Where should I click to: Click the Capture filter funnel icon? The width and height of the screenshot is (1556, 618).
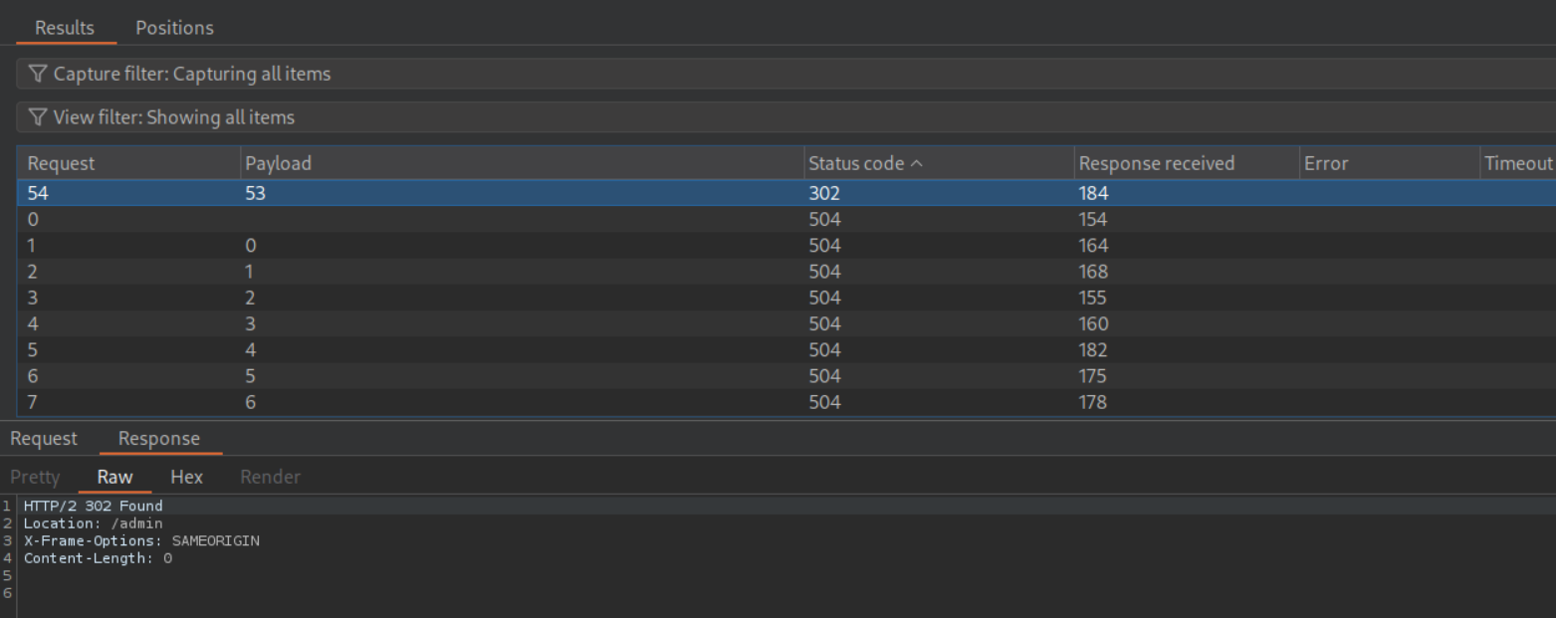click(x=38, y=74)
